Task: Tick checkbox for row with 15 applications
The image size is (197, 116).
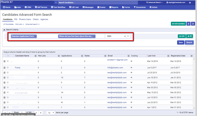Action: pos(8,77)
